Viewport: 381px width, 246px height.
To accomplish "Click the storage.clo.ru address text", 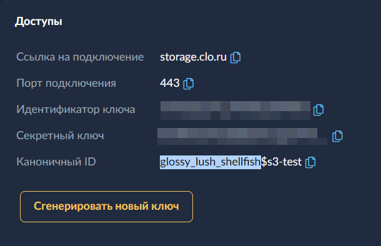I will [x=193, y=57].
